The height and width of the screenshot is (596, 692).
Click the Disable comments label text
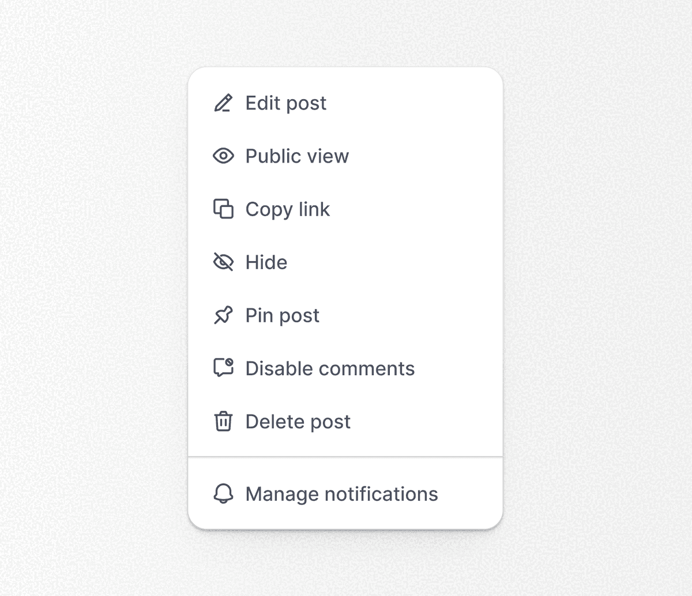[x=330, y=368]
